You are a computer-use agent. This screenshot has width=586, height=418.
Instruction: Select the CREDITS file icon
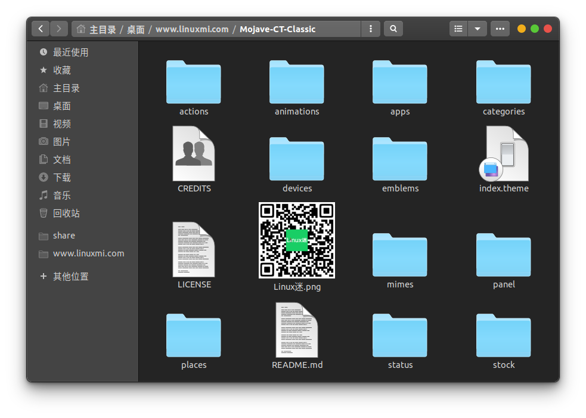click(194, 154)
